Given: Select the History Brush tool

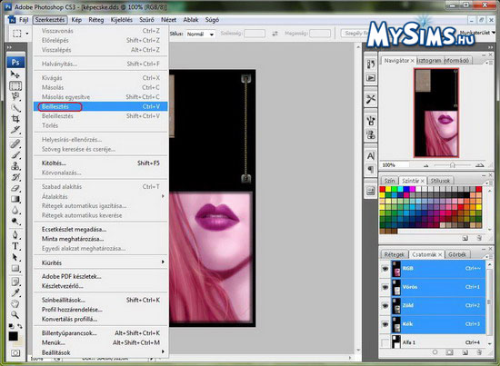Looking at the screenshot, I should [x=15, y=177].
